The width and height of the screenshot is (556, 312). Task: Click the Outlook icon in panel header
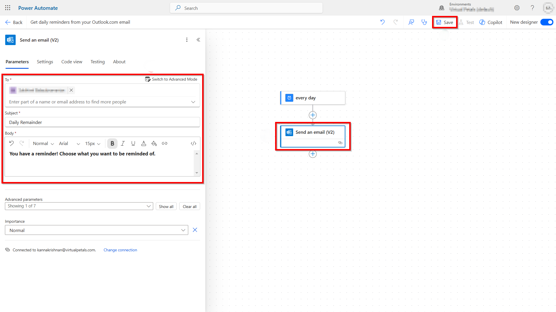pyautogui.click(x=10, y=40)
